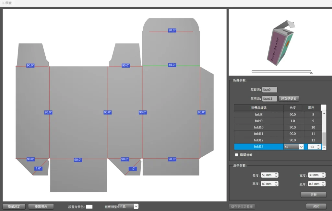
Task: Expand the 紙板類型 paper type dropdown
Action: click(x=136, y=206)
